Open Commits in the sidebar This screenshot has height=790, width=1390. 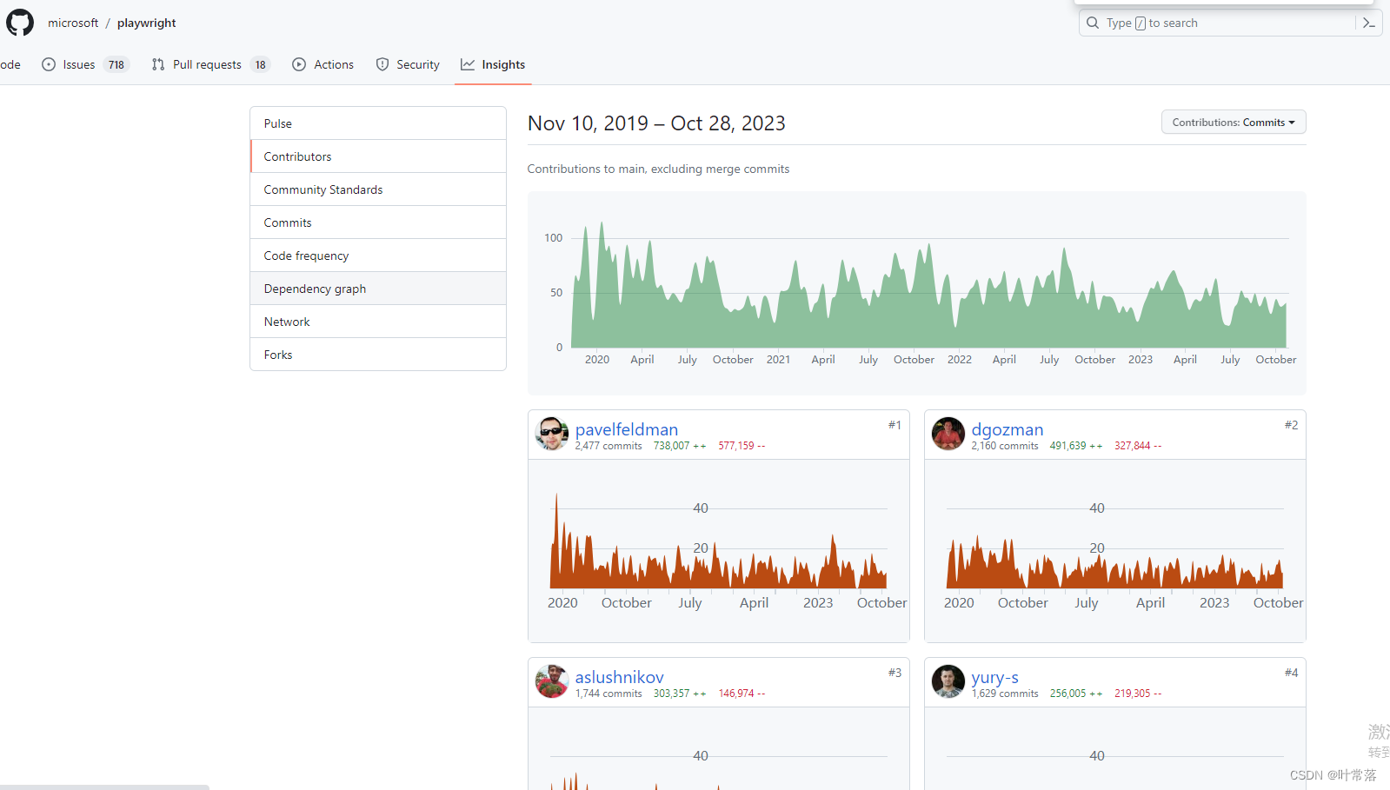(x=378, y=222)
